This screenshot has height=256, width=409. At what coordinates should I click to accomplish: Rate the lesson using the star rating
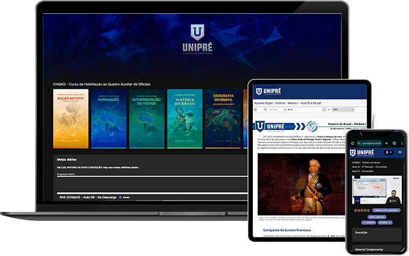(x=363, y=210)
